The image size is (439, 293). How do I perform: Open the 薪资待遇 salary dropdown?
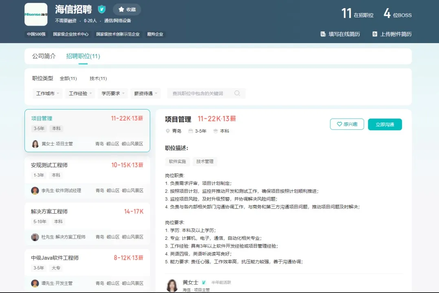click(x=146, y=94)
